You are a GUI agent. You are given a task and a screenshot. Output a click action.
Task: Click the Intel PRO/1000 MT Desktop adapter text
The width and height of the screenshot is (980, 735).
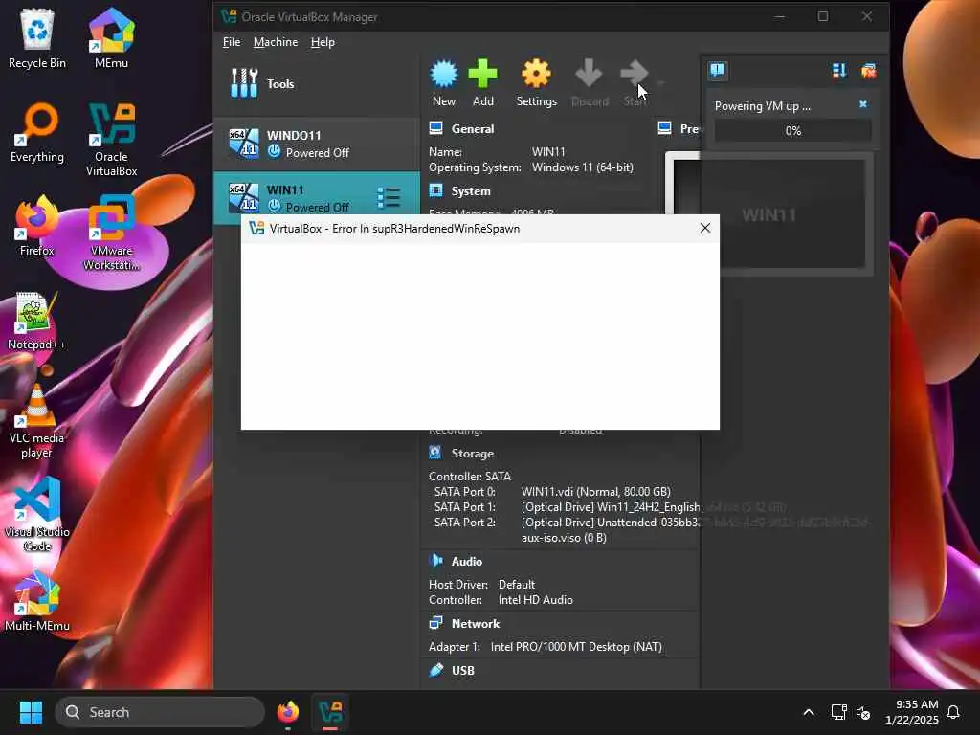coord(576,647)
